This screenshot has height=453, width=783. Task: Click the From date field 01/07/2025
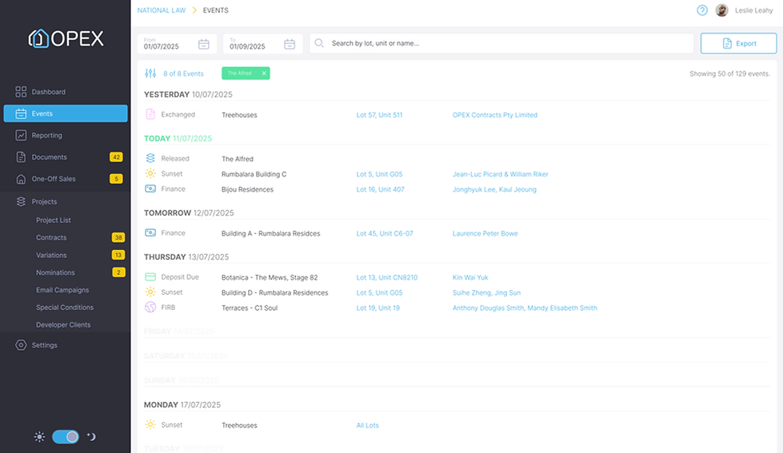pyautogui.click(x=177, y=43)
